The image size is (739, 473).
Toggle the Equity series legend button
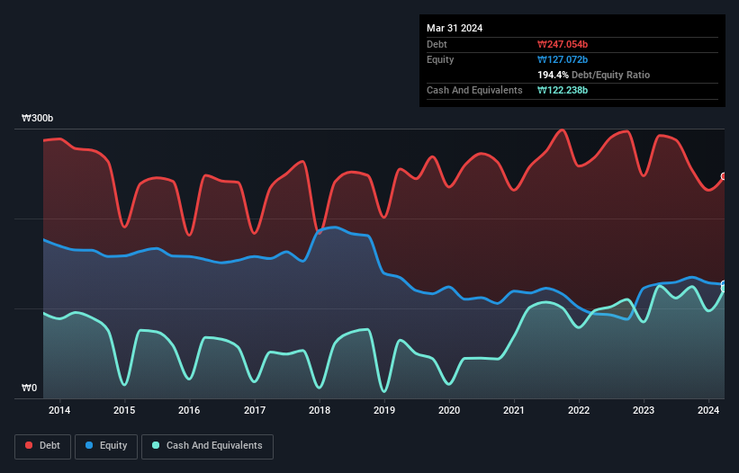(x=106, y=446)
